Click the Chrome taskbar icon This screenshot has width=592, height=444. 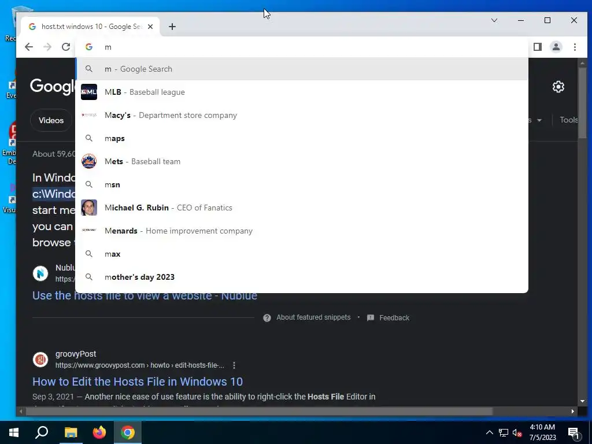coord(128,432)
